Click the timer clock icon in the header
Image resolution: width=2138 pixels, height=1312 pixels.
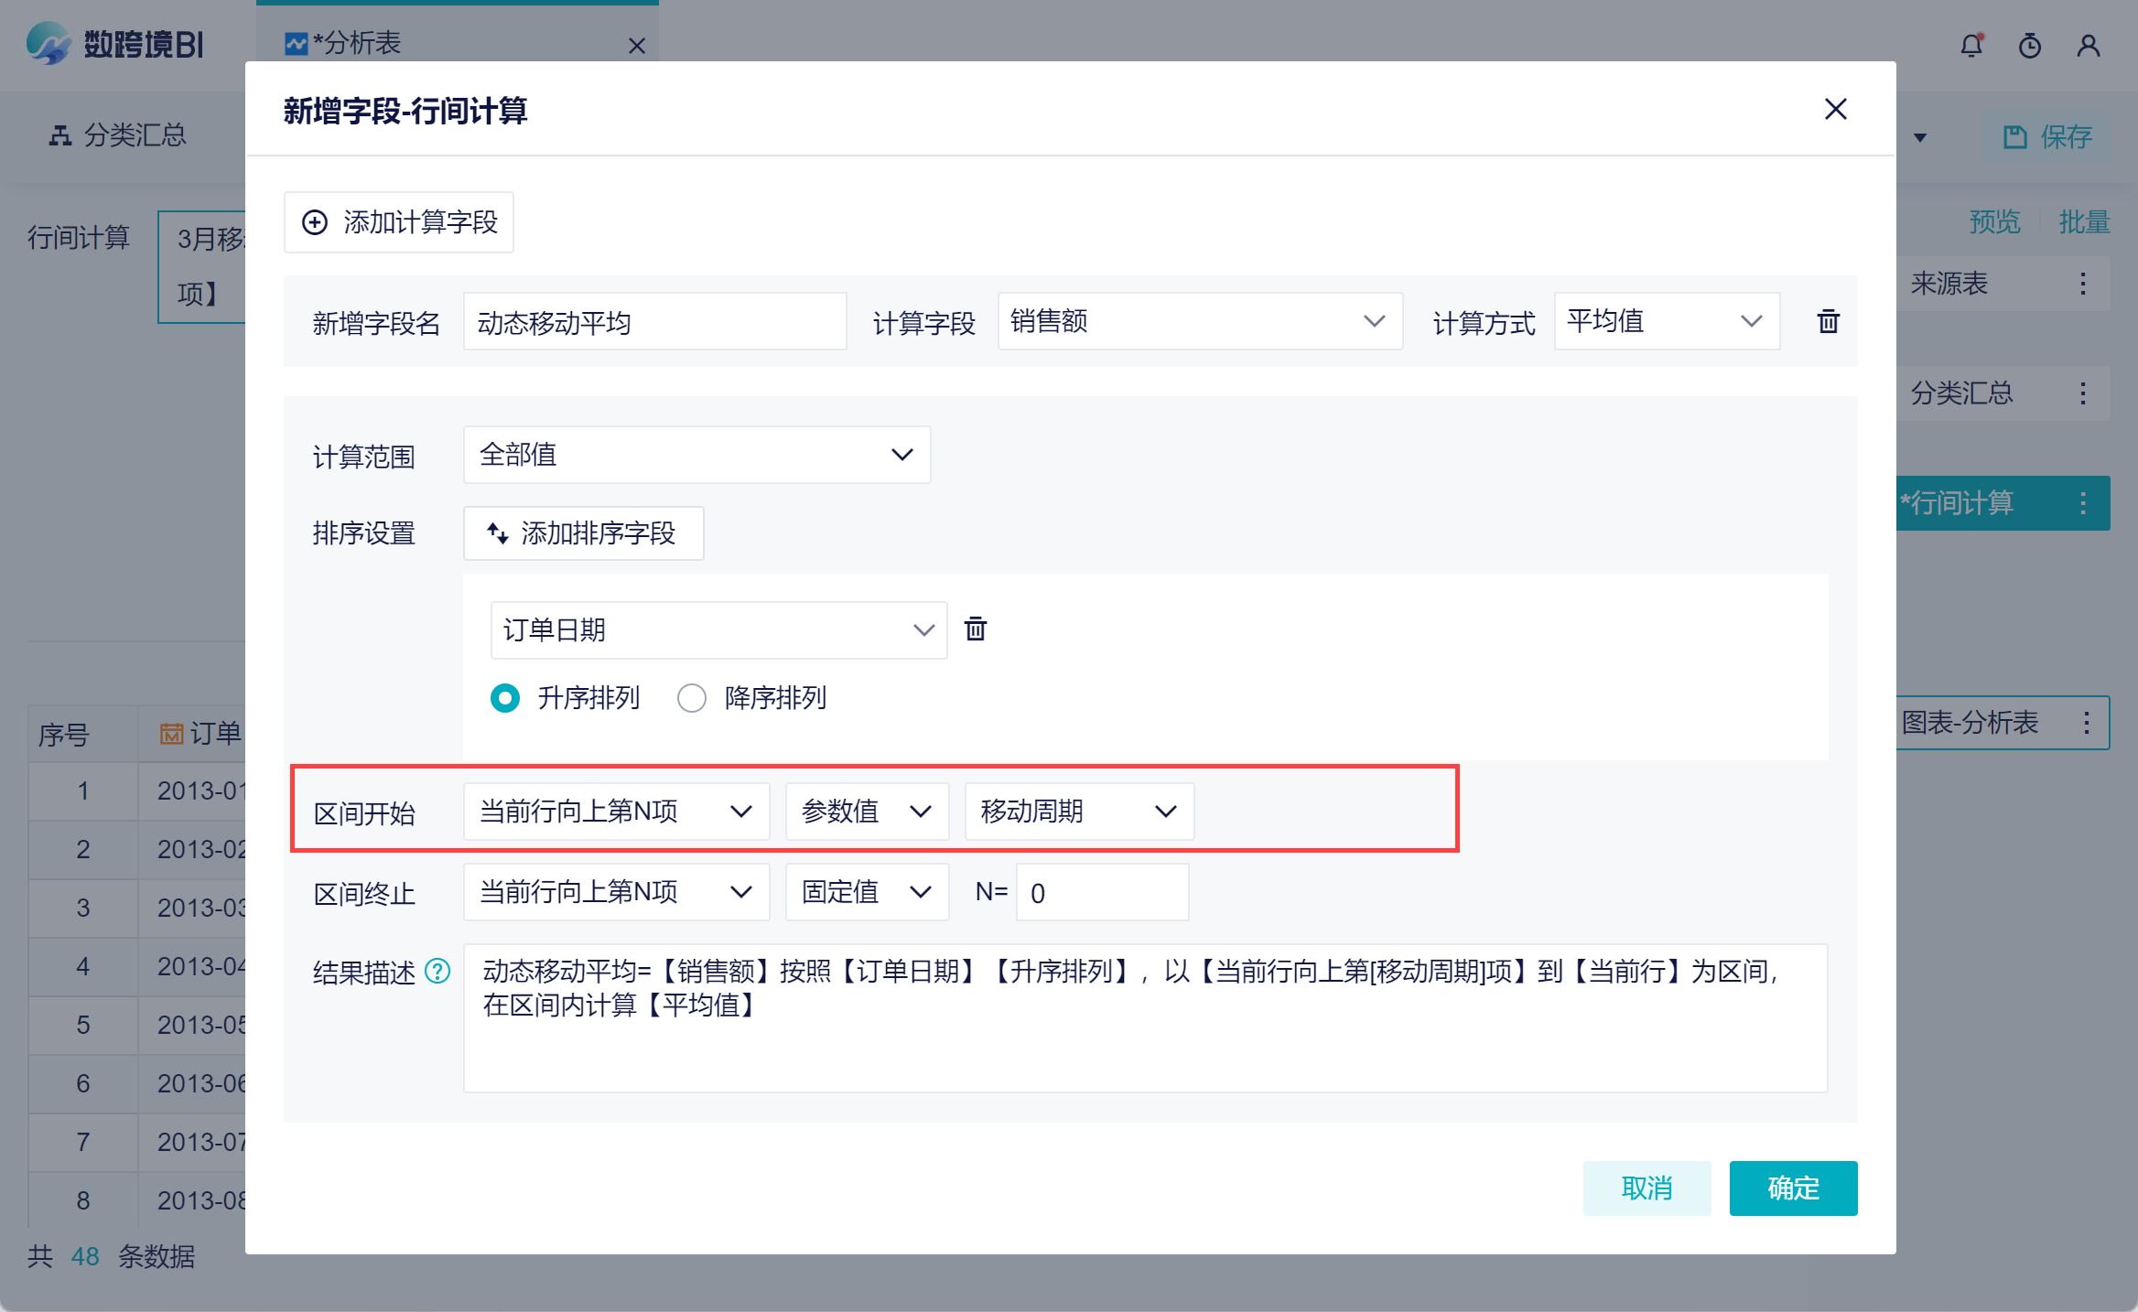pos(2030,46)
